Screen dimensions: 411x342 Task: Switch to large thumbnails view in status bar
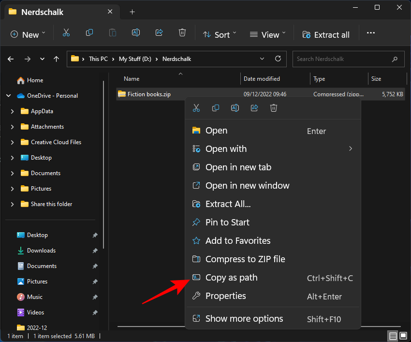403,336
